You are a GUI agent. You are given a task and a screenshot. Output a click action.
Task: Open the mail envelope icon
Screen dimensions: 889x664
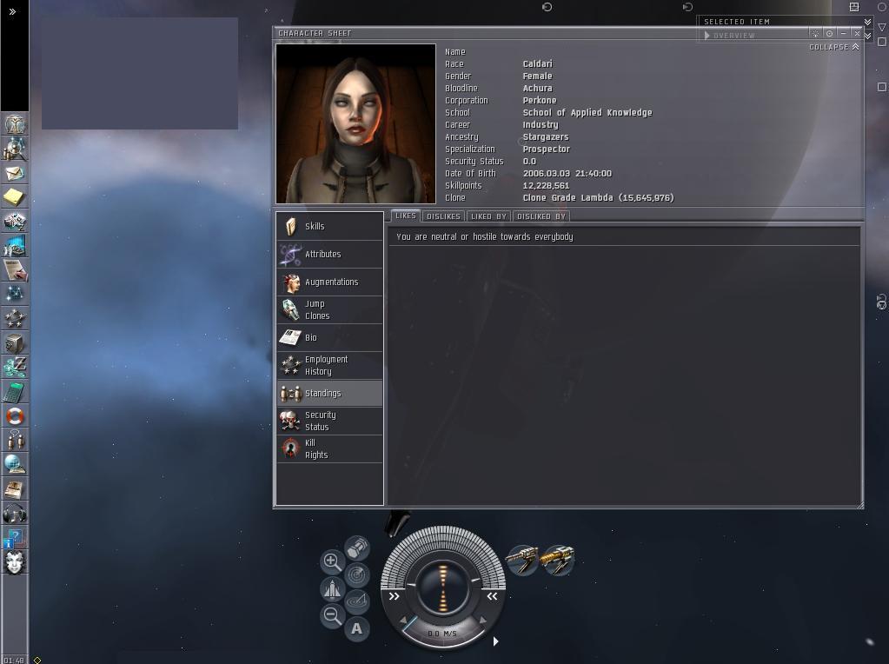coord(15,173)
